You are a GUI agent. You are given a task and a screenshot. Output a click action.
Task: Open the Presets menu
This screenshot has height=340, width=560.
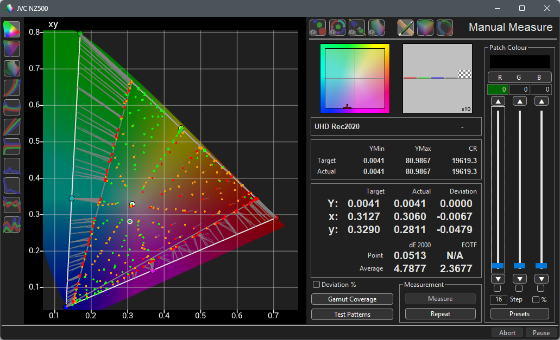(520, 313)
